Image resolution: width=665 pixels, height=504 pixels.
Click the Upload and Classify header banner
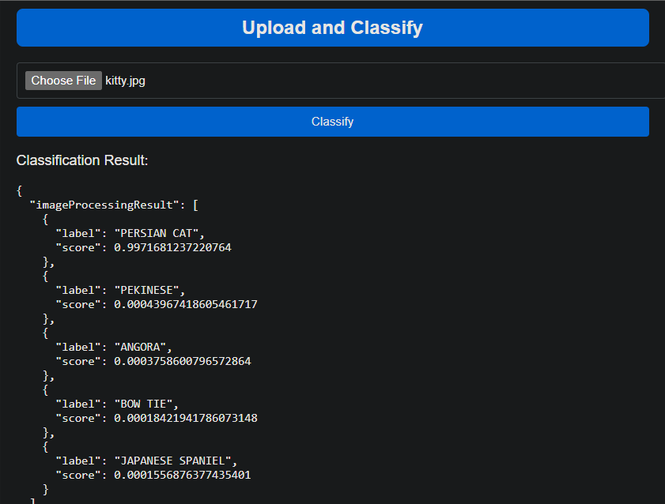click(x=332, y=28)
